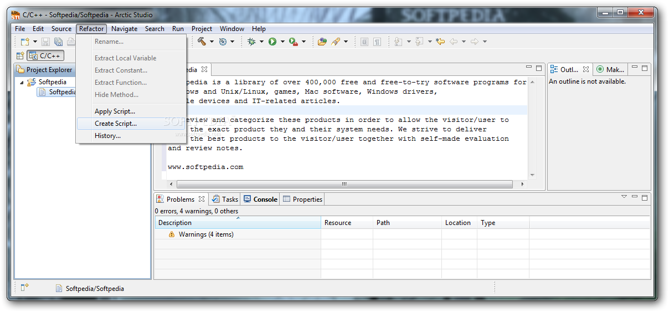Viewport: 669px width, 312px height.
Task: Close the Outline view tab
Action: pyautogui.click(x=586, y=70)
